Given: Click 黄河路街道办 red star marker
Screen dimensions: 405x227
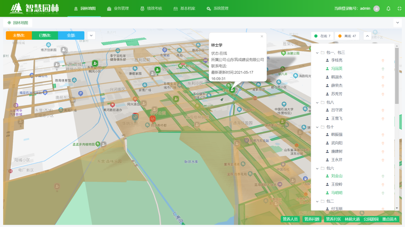Looking at the screenshot, I should click(113, 105).
